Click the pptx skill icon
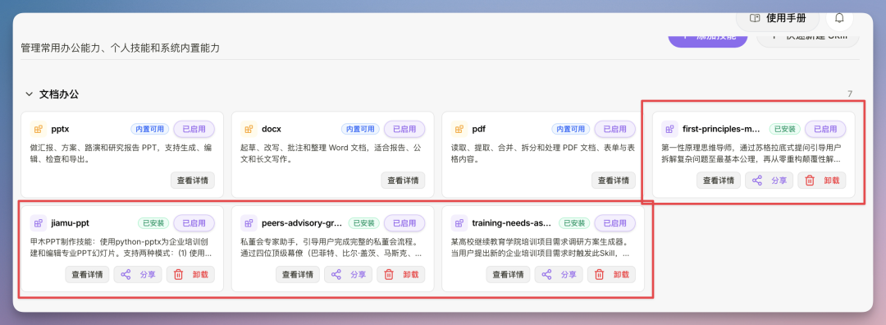 39,129
